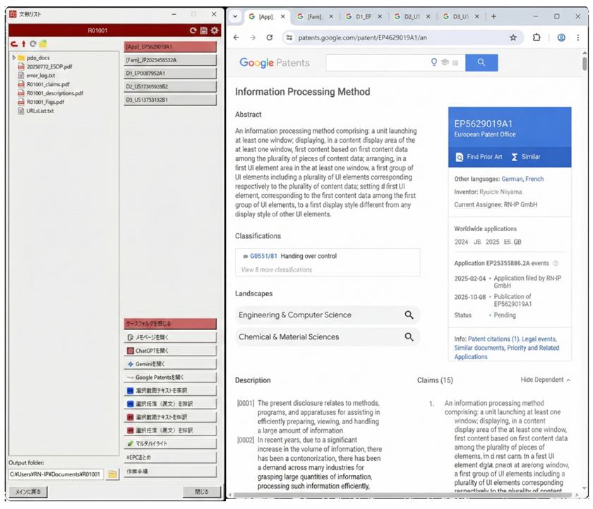Click the yellow folder icon above file tree
Screen dimensions: 593x509
(x=43, y=45)
